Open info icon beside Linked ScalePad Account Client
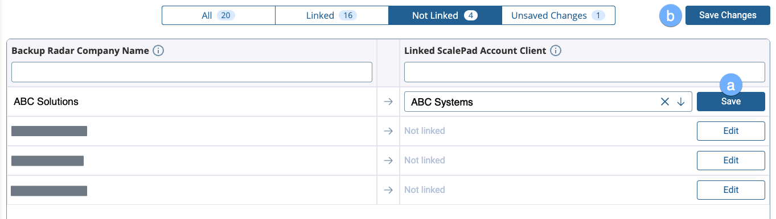 [556, 51]
